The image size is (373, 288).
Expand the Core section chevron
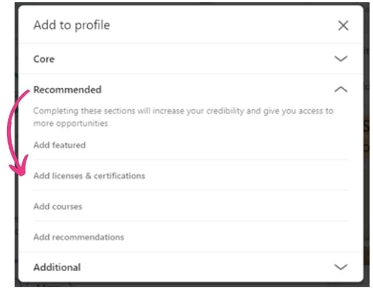point(341,59)
